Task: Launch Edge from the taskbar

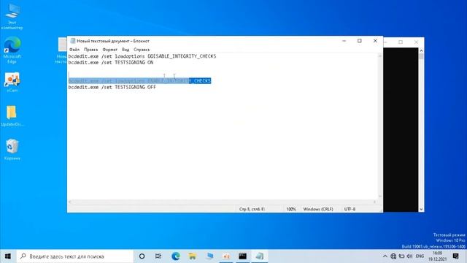Action: [x=175, y=256]
